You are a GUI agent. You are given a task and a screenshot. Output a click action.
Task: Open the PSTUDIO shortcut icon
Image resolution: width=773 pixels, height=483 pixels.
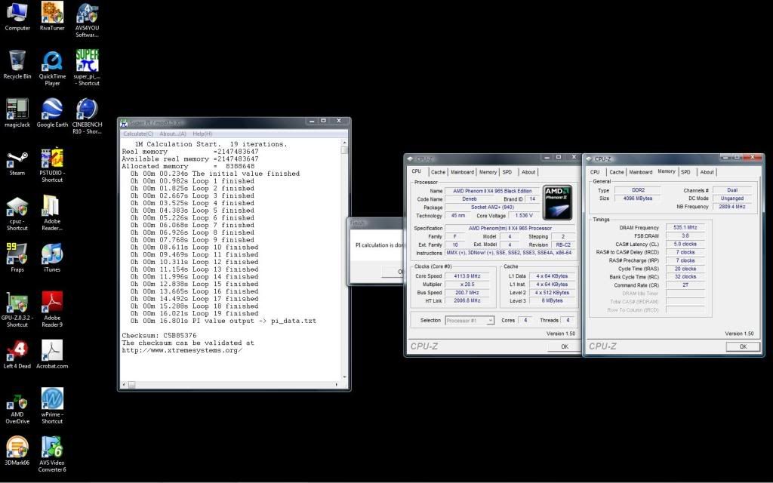coord(52,165)
